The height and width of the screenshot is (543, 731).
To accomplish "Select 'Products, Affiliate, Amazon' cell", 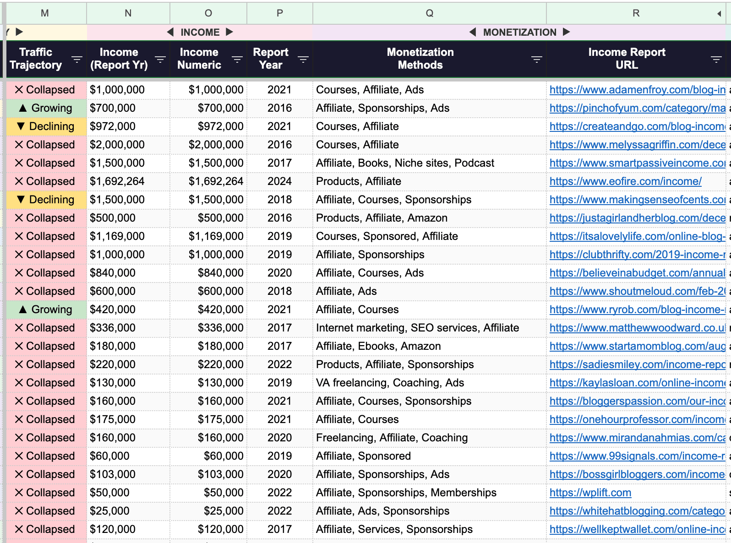I will pos(430,218).
